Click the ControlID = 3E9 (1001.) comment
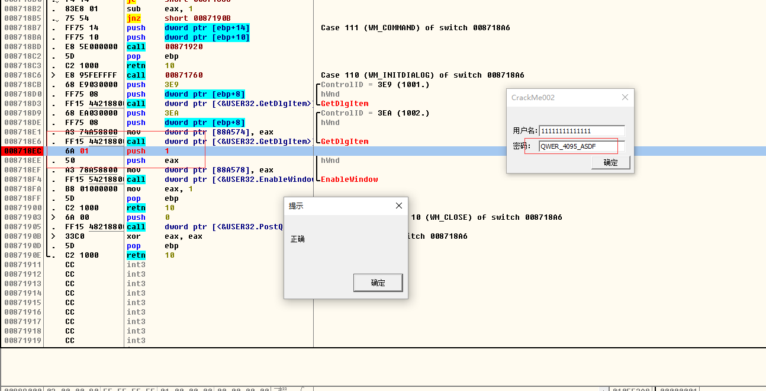The image size is (766, 391). click(x=375, y=85)
